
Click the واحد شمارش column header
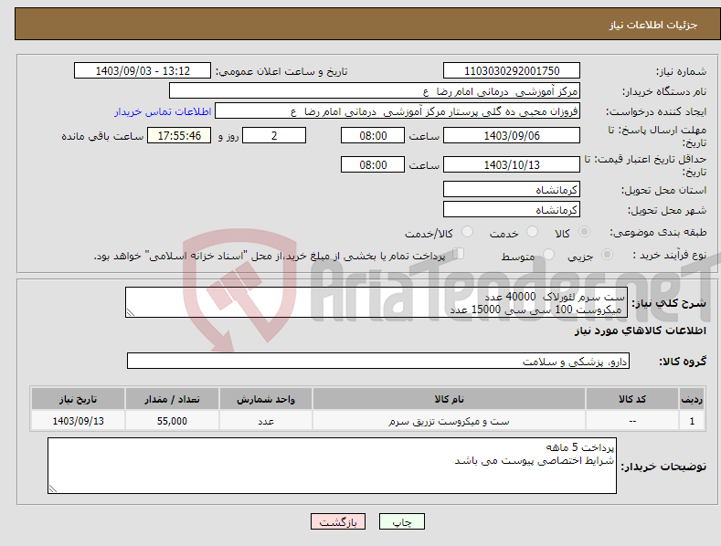(266, 399)
